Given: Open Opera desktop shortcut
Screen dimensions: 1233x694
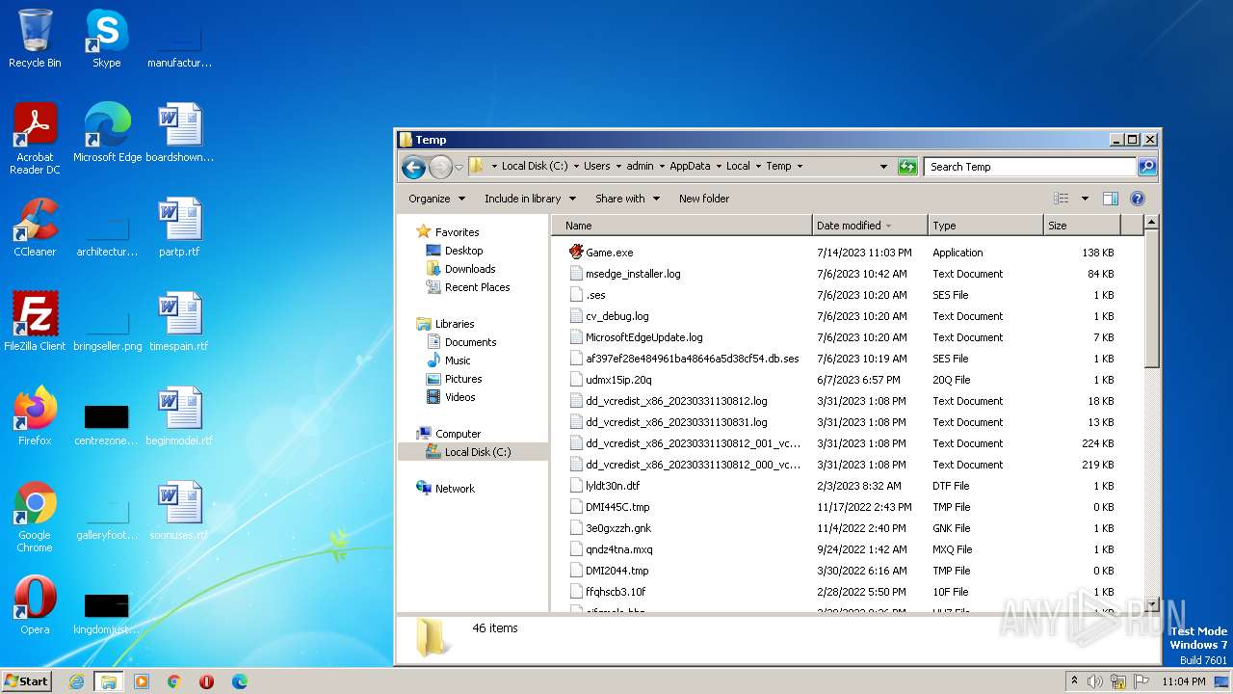Looking at the screenshot, I should [35, 605].
